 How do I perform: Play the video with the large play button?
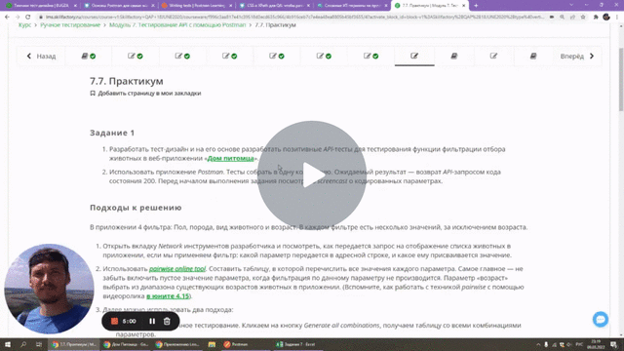coord(312,175)
